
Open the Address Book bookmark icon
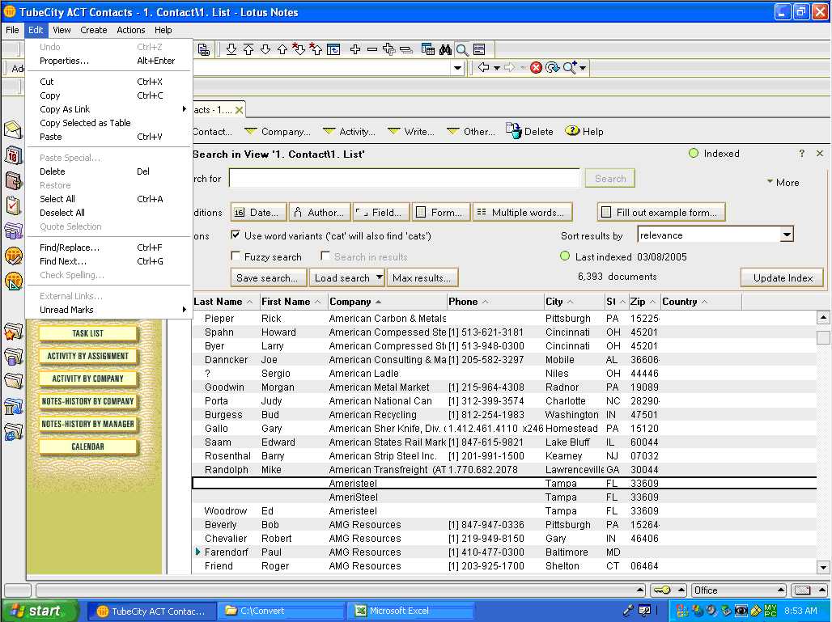tap(13, 180)
